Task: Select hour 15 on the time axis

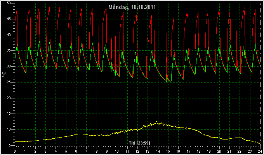Action: (168, 151)
